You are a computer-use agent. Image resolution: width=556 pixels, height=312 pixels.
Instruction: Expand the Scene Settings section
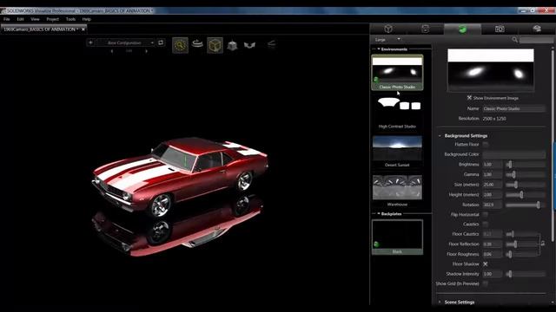440,302
